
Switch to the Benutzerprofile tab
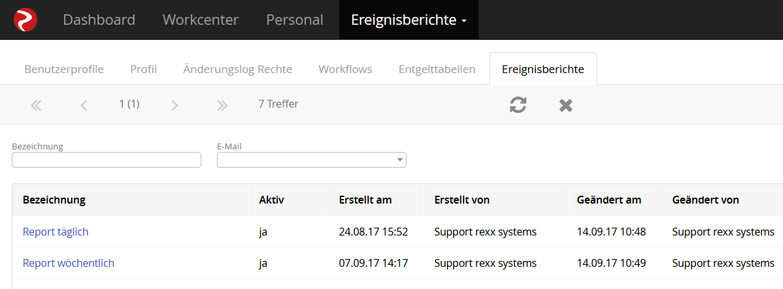click(x=64, y=69)
